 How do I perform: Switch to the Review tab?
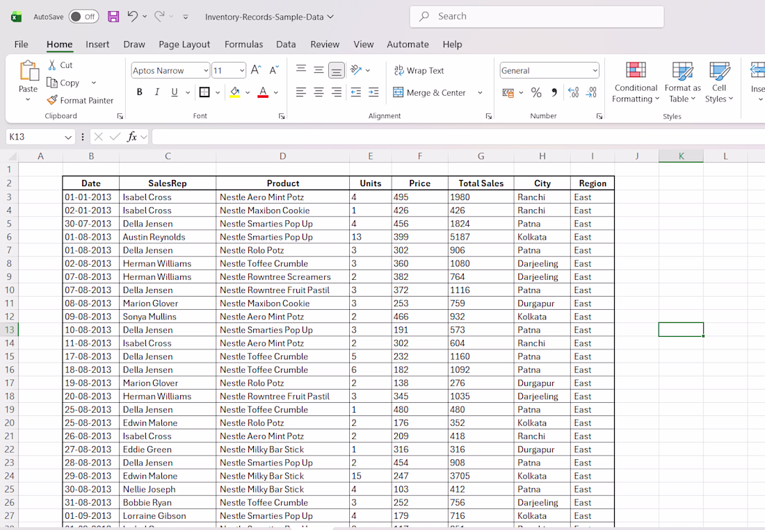tap(325, 44)
